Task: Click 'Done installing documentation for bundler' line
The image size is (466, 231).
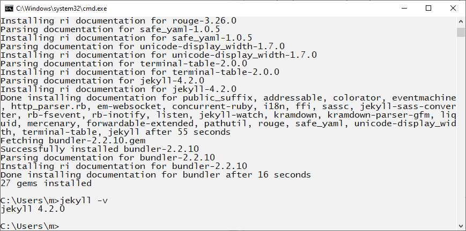Action: tap(156, 175)
